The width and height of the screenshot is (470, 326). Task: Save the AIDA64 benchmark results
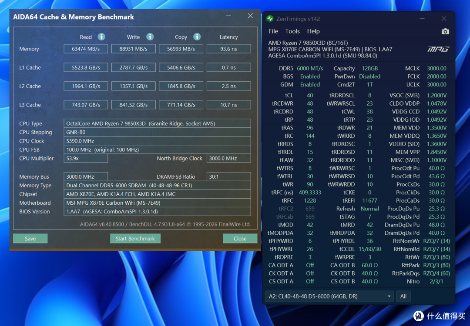tap(30, 239)
